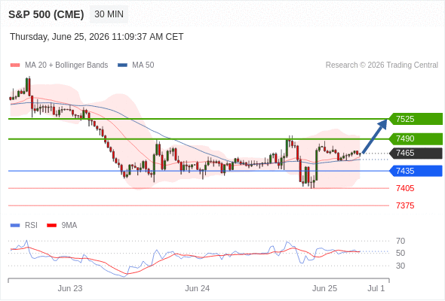The width and height of the screenshot is (445, 301).
Task: Click the Jun 24 date marker
Action: [x=198, y=288]
